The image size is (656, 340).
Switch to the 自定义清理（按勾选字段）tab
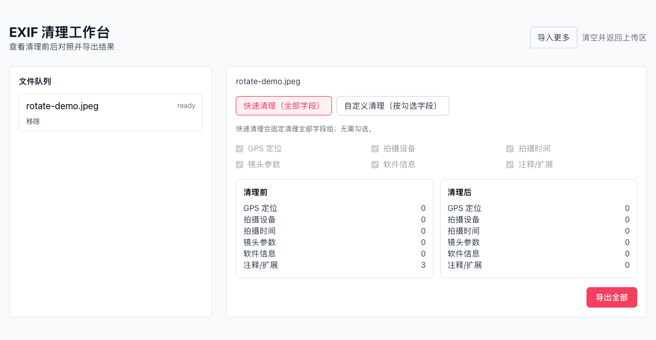(393, 106)
